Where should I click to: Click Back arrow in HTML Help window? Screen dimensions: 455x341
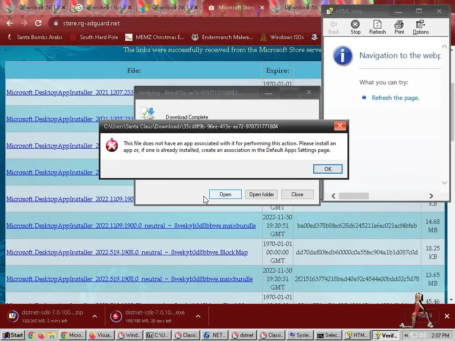click(334, 28)
